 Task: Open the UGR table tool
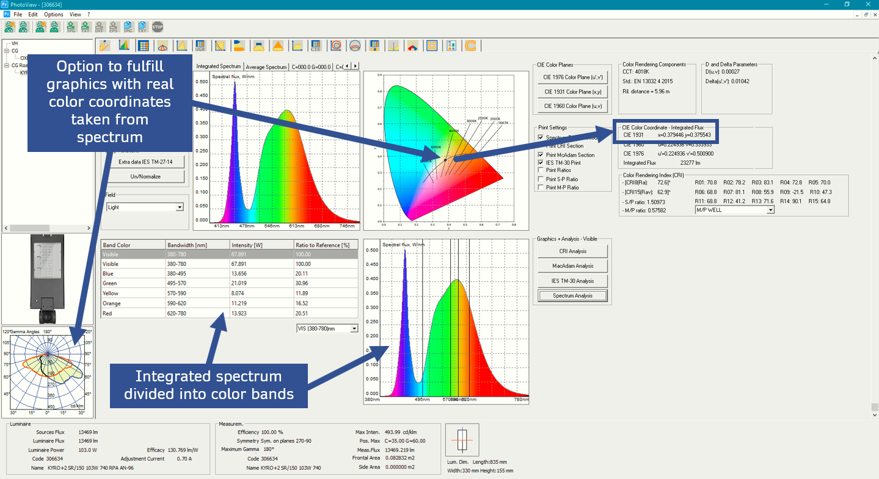(200, 46)
